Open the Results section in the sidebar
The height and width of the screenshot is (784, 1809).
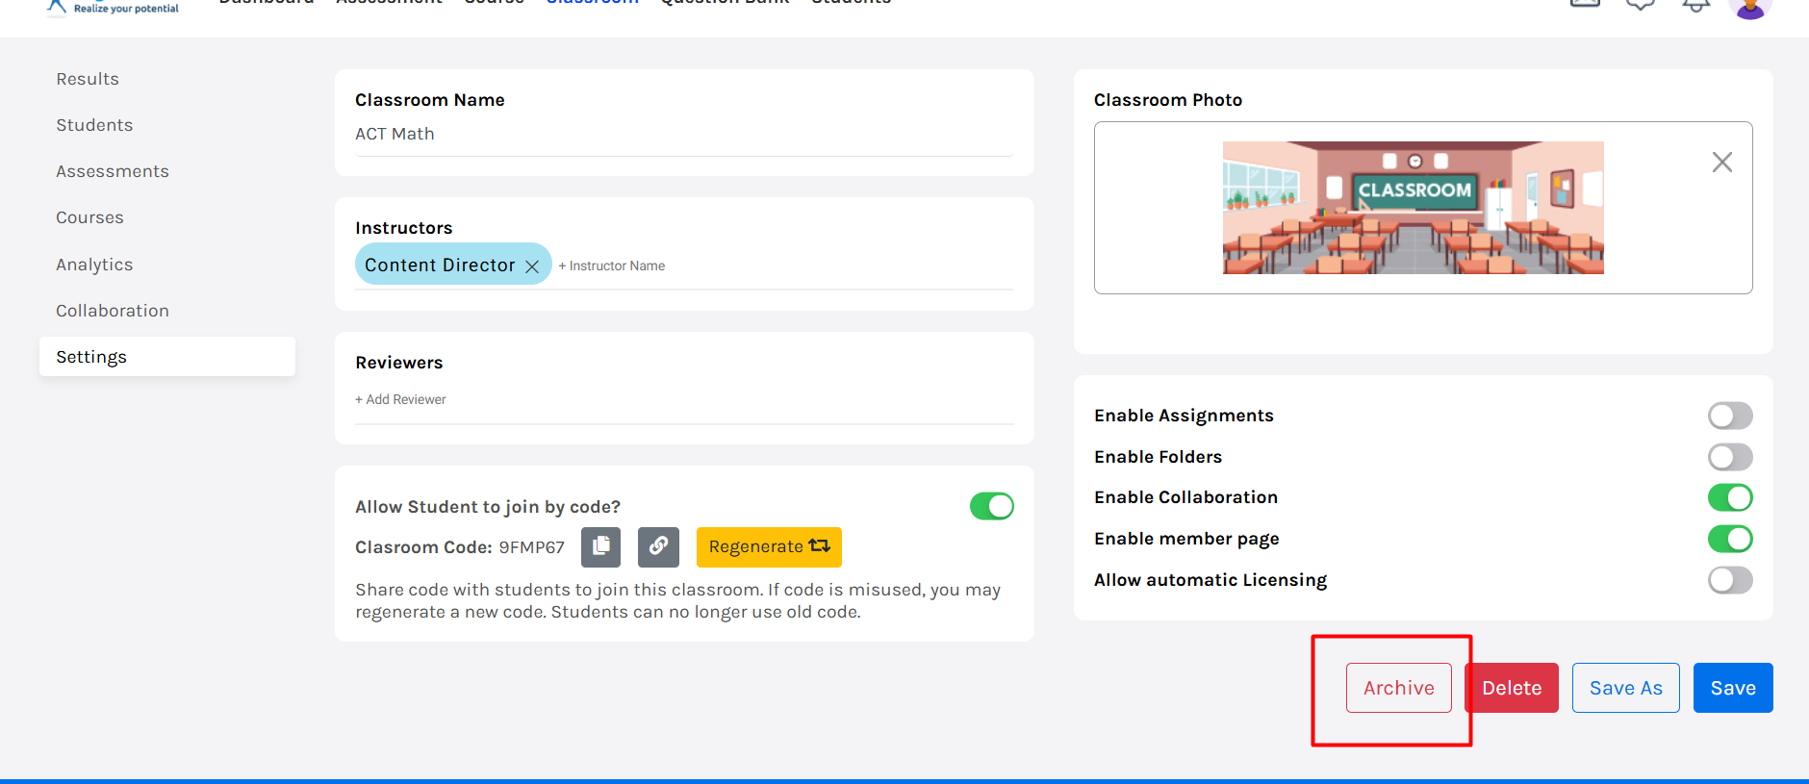(x=88, y=79)
